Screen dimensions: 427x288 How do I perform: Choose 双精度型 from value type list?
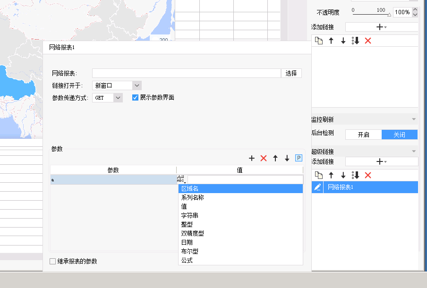click(240, 234)
